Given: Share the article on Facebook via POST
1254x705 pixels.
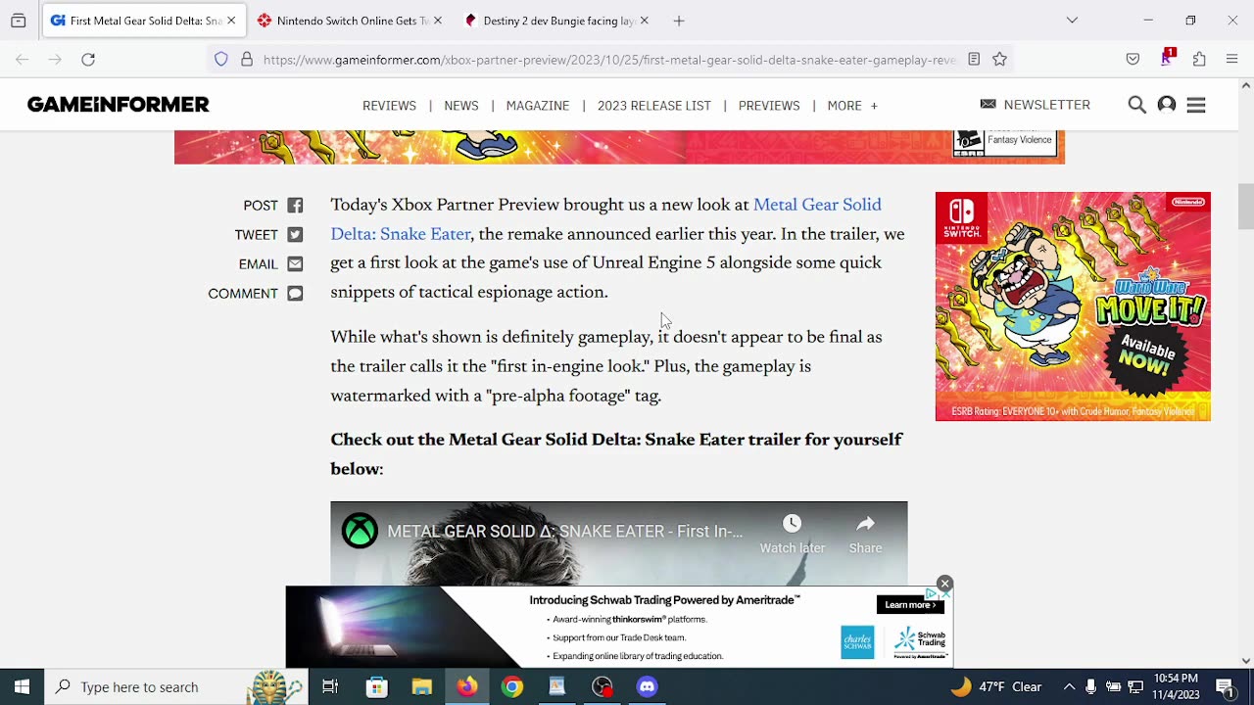Looking at the screenshot, I should 295,206.
